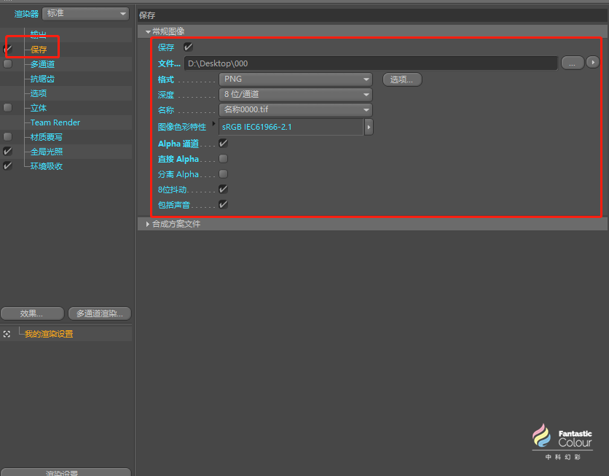
Task: Collapse the 常规图像 section
Action: [148, 31]
